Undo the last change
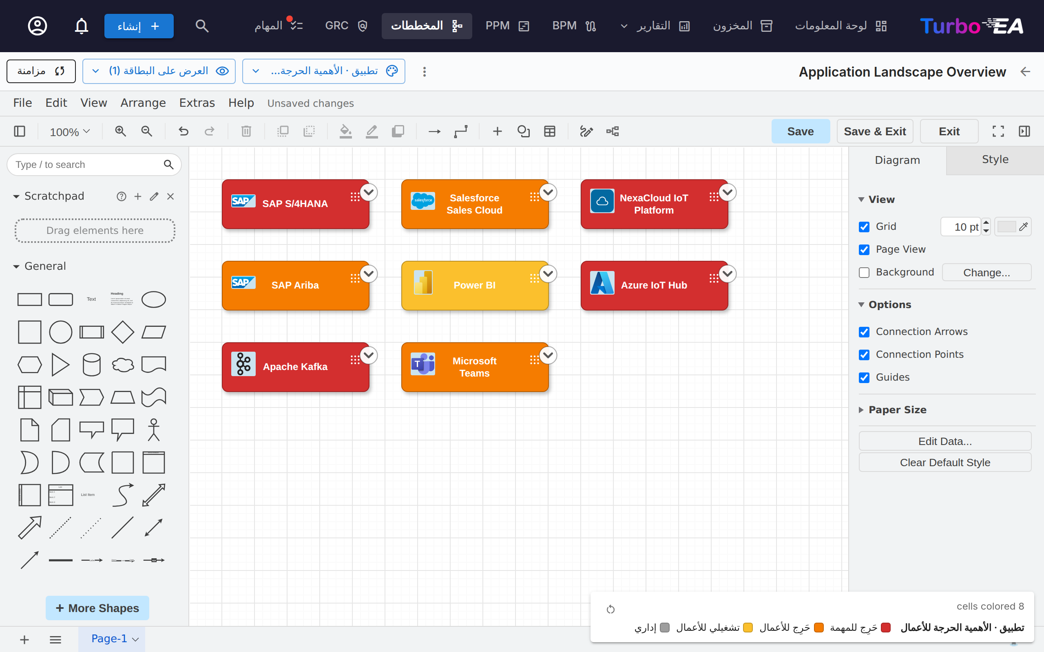This screenshot has height=652, width=1044. (184, 131)
